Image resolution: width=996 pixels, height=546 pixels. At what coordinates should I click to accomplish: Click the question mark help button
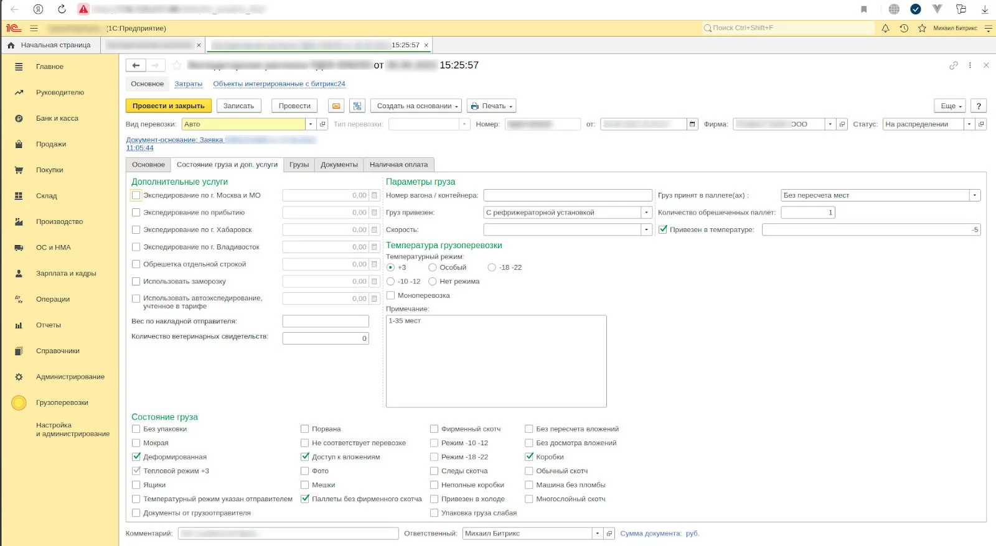click(979, 106)
